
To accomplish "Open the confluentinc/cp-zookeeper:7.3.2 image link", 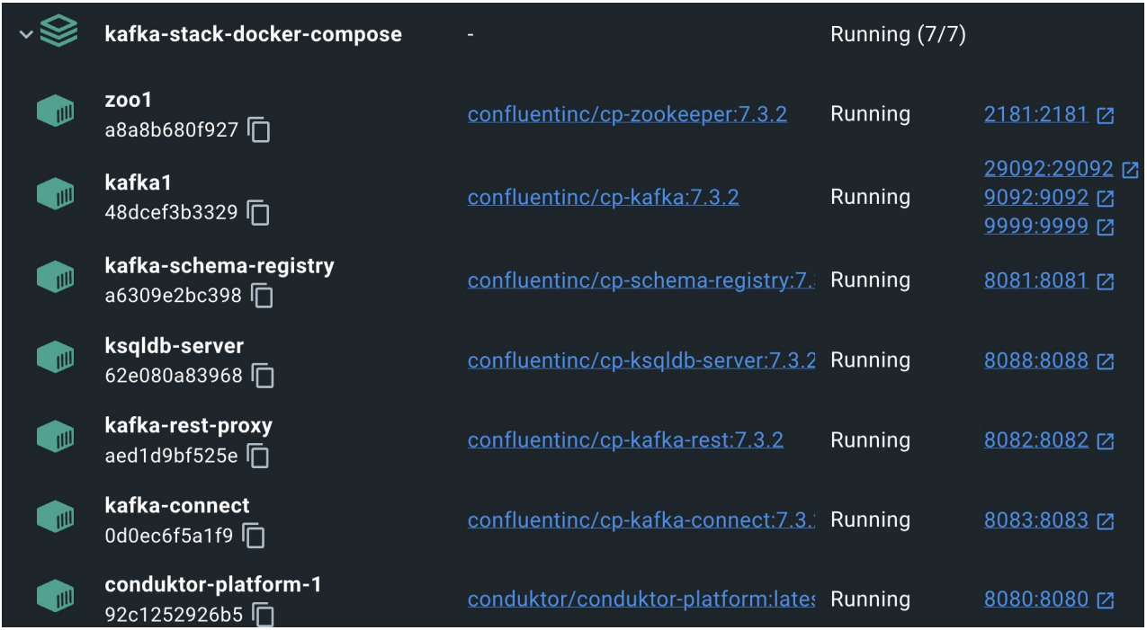I will click(x=627, y=114).
